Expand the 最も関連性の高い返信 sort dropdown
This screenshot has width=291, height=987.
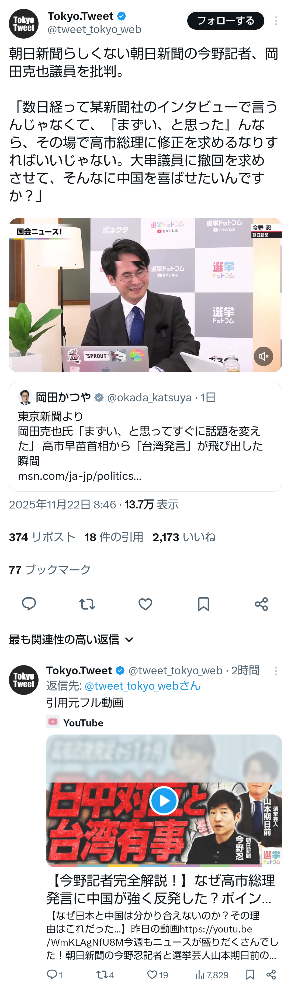[x=71, y=640]
